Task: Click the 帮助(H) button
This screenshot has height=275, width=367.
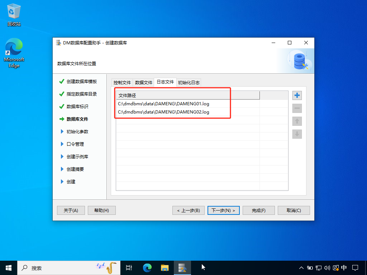Action: 101,211
